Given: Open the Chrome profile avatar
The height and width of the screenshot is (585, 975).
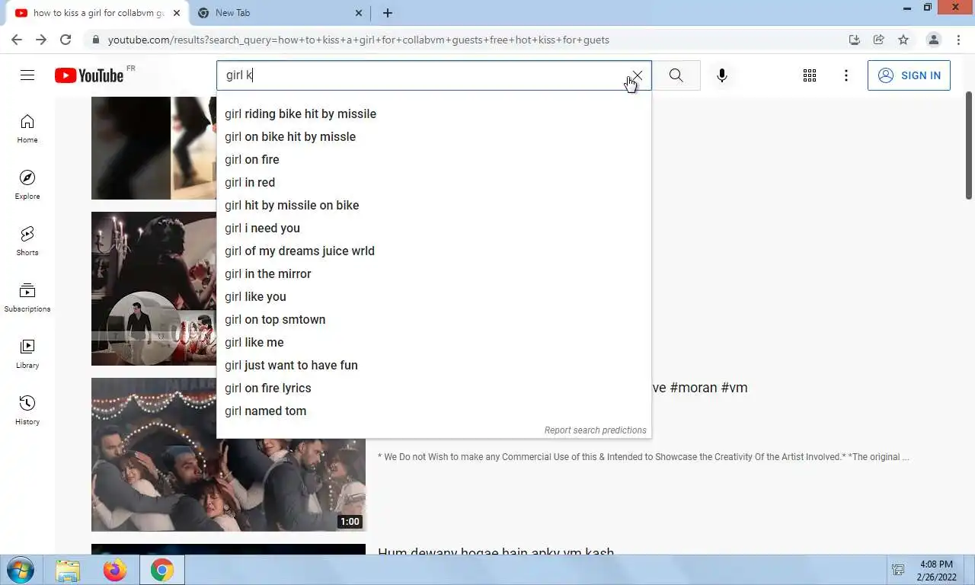Looking at the screenshot, I should tap(933, 40).
